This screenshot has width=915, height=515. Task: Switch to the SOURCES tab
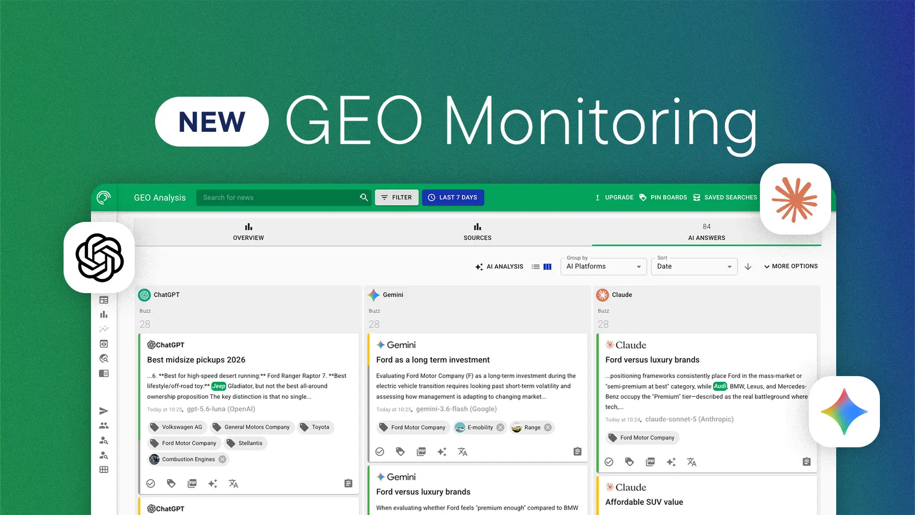coord(477,232)
